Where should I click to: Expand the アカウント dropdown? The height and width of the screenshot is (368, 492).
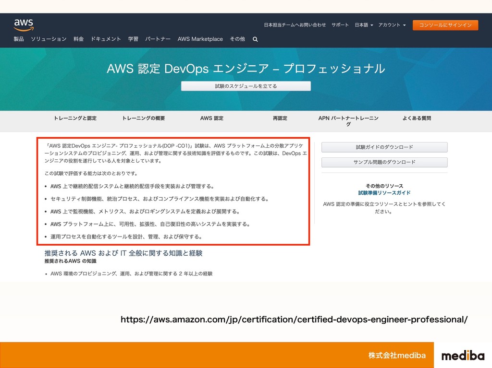[392, 25]
